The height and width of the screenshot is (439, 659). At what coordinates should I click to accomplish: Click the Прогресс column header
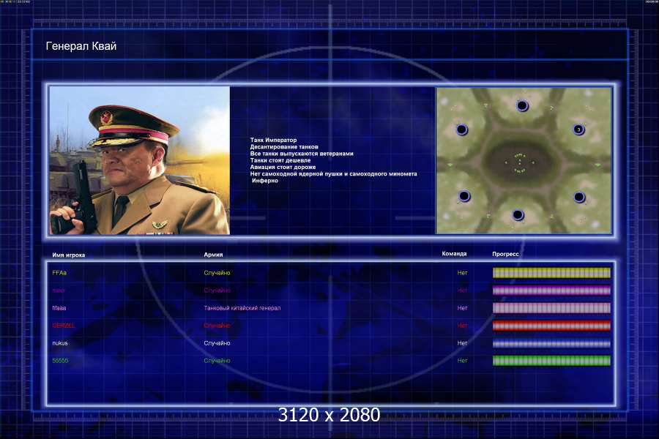click(505, 254)
